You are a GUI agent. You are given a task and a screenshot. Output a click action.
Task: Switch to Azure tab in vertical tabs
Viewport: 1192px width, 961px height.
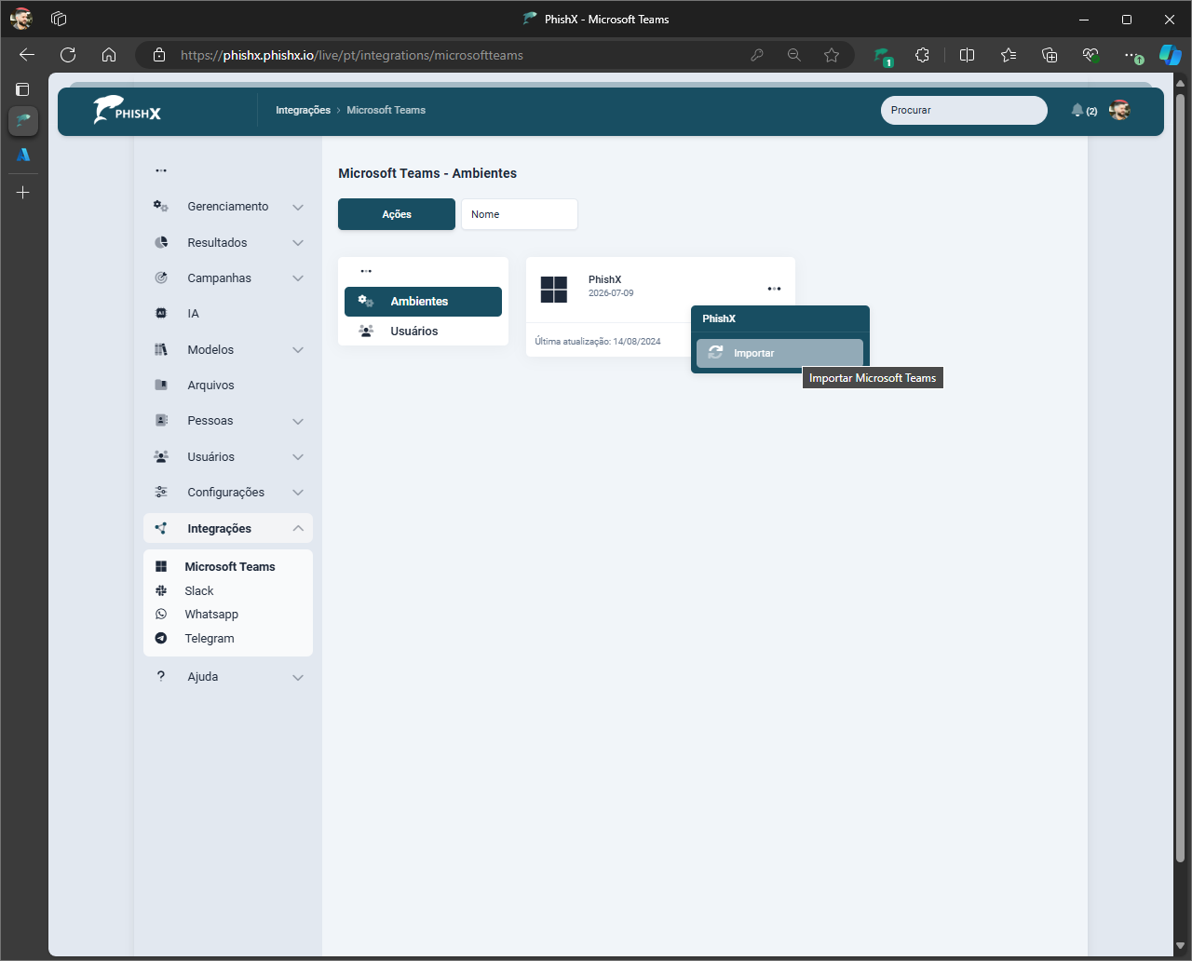click(23, 155)
